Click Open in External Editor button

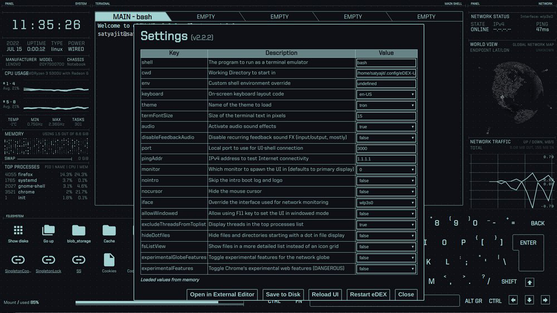point(222,295)
